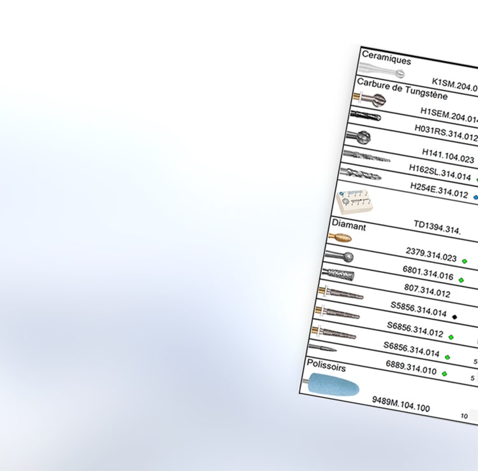Select reference text H1SEM.204.014
This screenshot has height=471, width=478.
(449, 115)
